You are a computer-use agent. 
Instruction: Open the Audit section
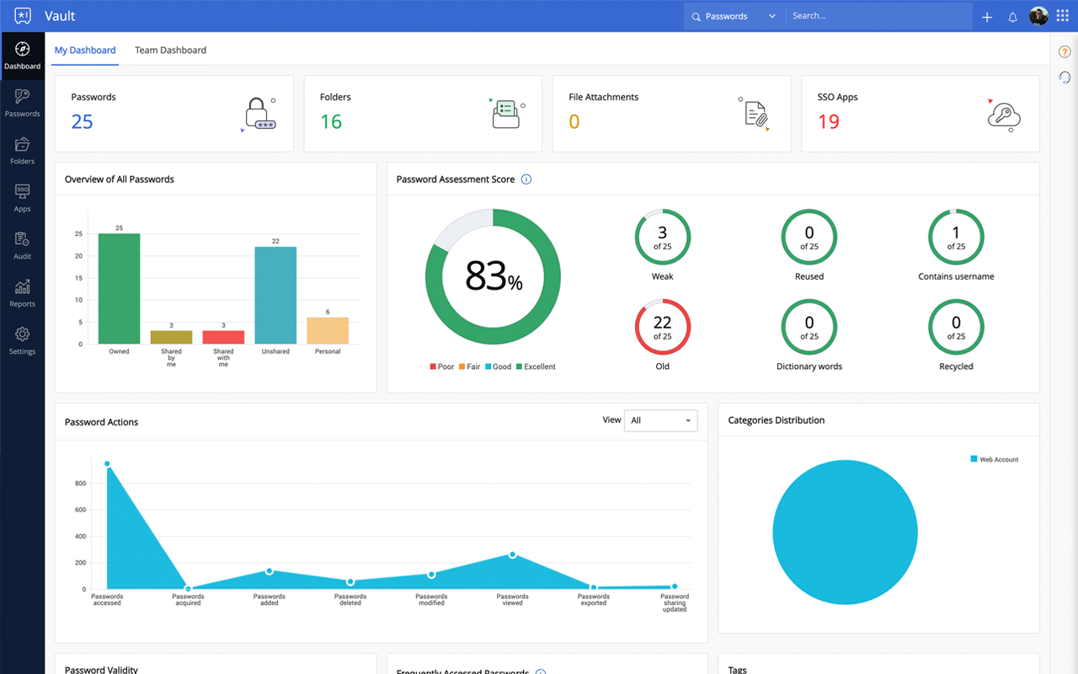coord(22,246)
